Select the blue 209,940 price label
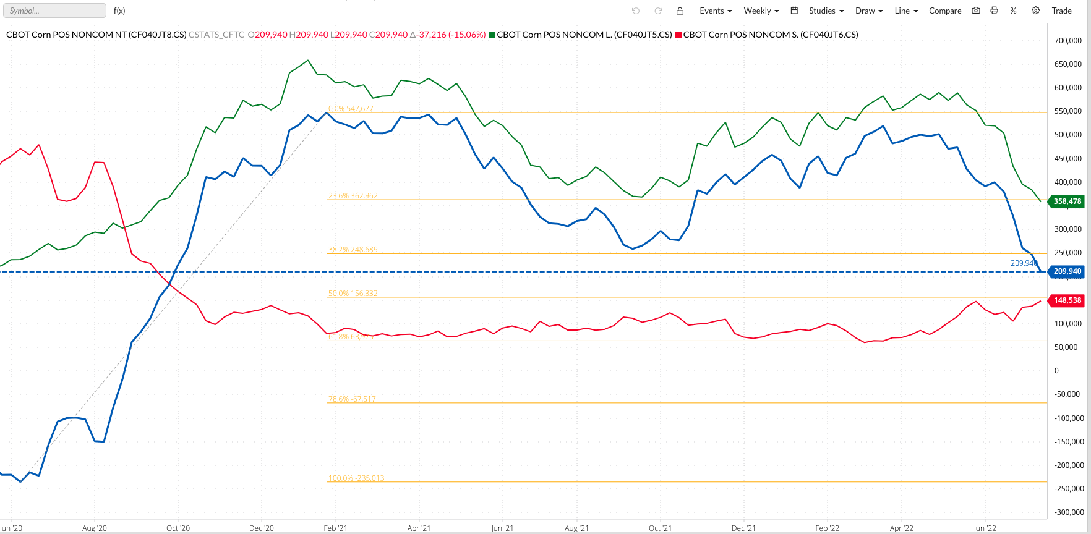The height and width of the screenshot is (534, 1091). tap(1067, 271)
